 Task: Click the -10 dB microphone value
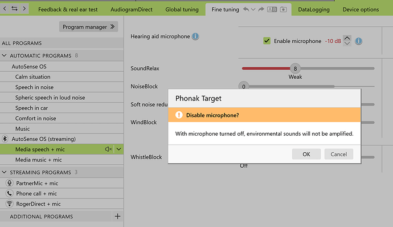pos(333,41)
